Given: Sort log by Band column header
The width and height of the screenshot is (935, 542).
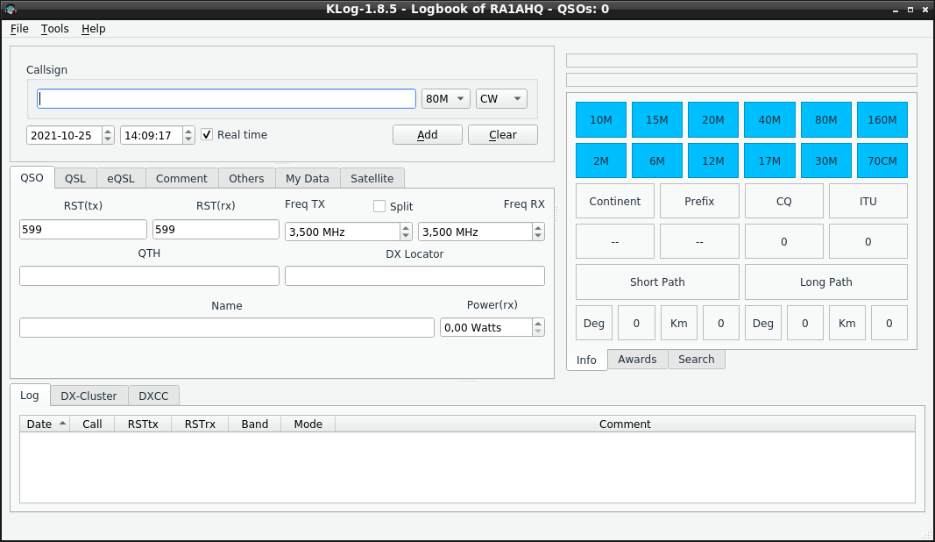Looking at the screenshot, I should [x=255, y=424].
